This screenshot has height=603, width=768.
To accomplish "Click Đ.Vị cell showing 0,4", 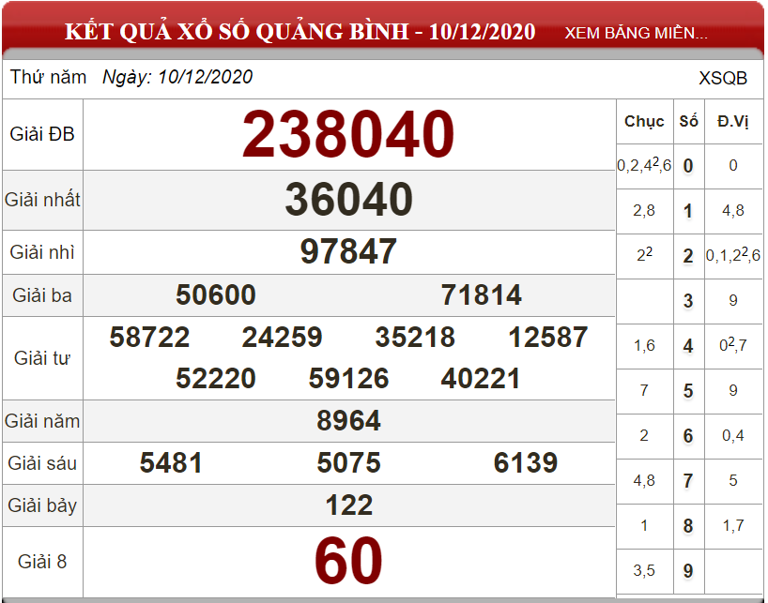I will (733, 435).
